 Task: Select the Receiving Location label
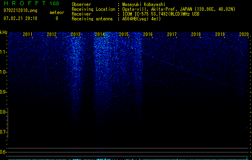(x=93, y=9)
